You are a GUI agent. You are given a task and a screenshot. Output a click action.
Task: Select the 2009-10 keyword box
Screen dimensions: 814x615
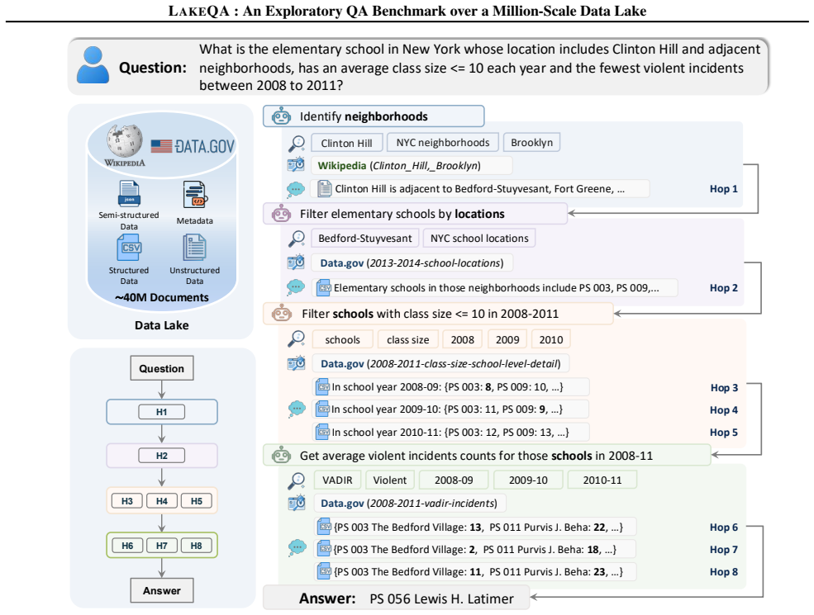[x=528, y=480]
